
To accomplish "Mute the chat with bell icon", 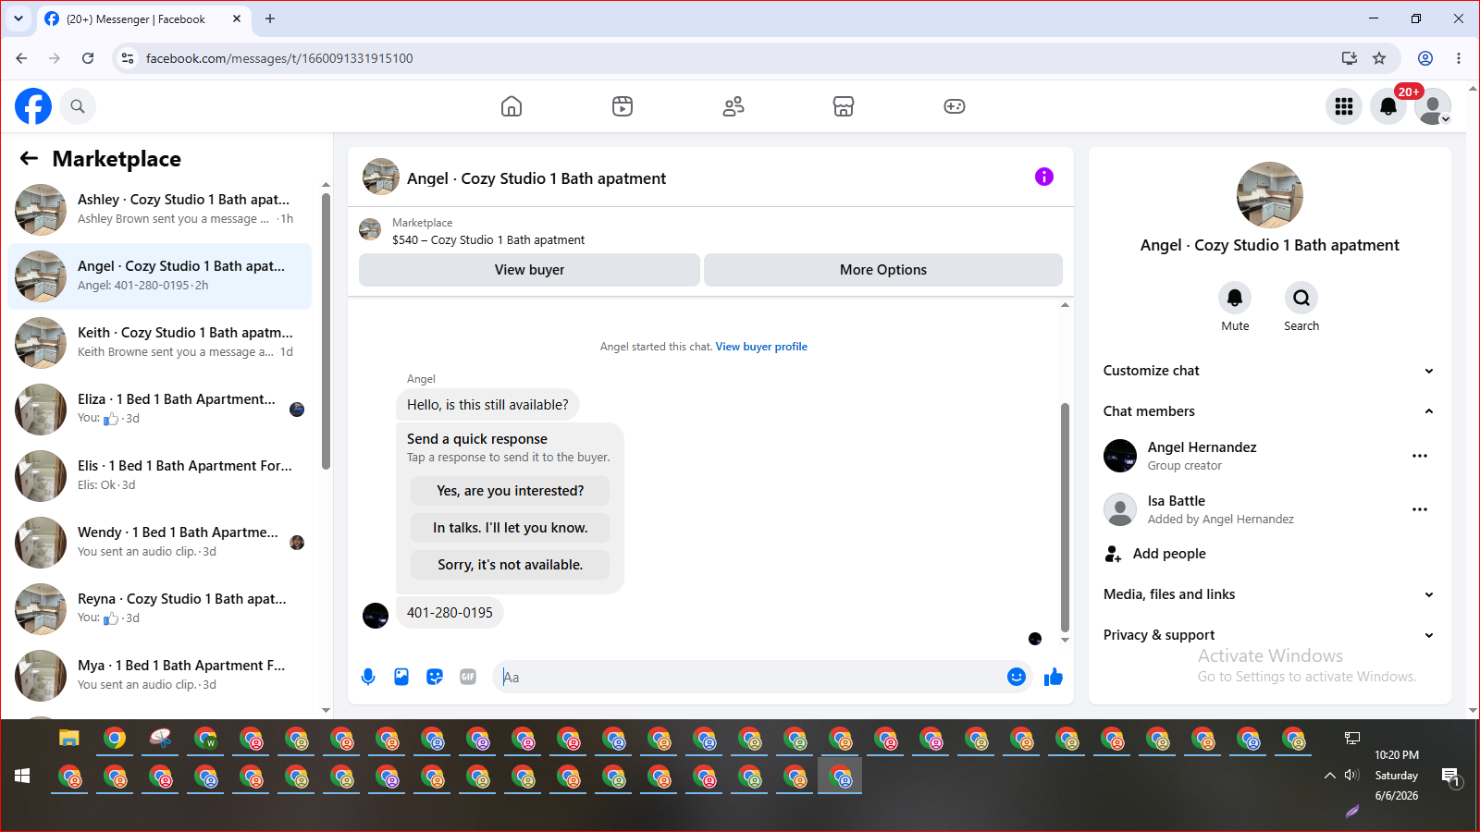I will (x=1235, y=298).
